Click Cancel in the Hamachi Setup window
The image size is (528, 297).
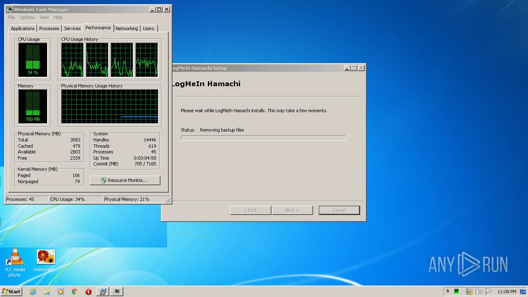pyautogui.click(x=339, y=210)
